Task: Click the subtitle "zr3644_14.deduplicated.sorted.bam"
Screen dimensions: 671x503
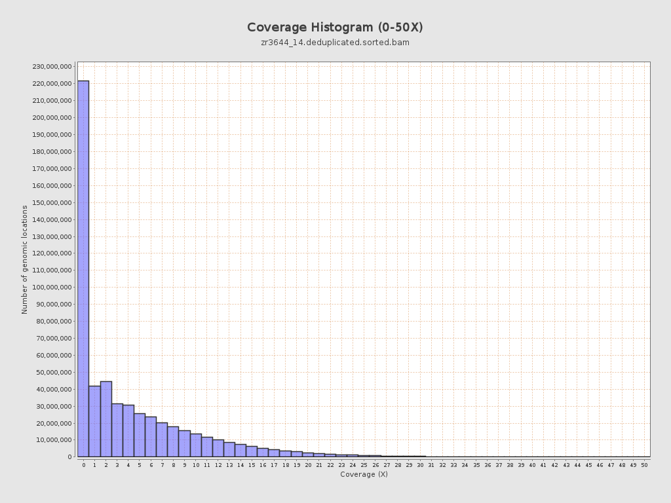Action: (x=335, y=43)
